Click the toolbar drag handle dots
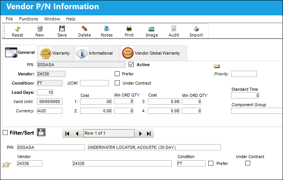This screenshot has height=180, width=283. coord(4,31)
